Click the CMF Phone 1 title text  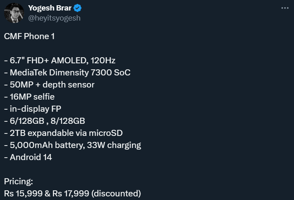coord(29,36)
